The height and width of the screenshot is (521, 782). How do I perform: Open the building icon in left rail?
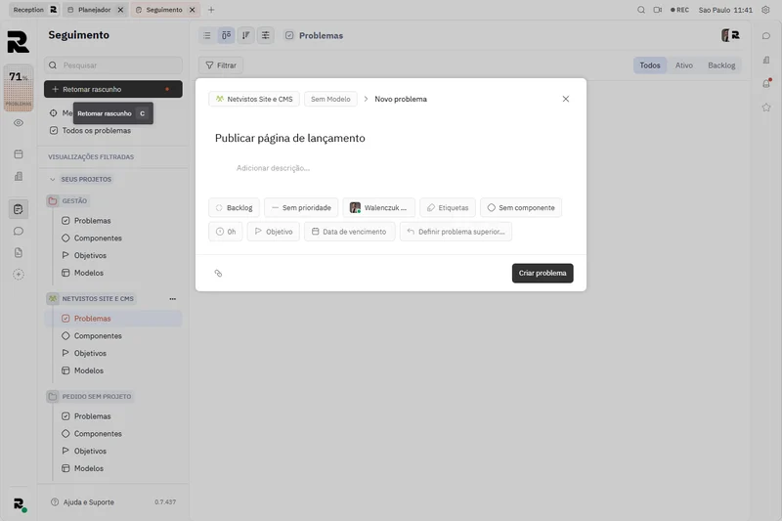point(19,176)
